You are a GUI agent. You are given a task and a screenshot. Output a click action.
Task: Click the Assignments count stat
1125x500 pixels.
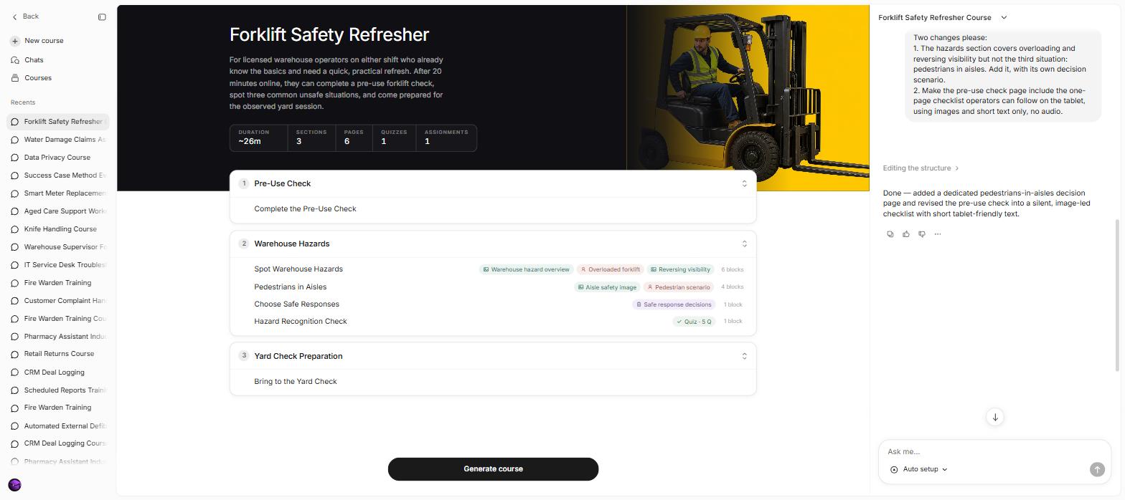446,138
